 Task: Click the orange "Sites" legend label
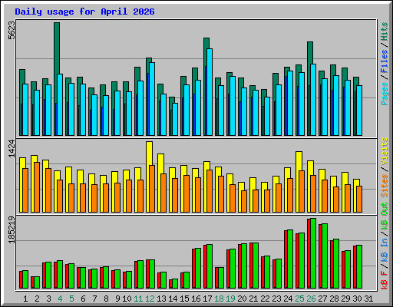coord(385,186)
